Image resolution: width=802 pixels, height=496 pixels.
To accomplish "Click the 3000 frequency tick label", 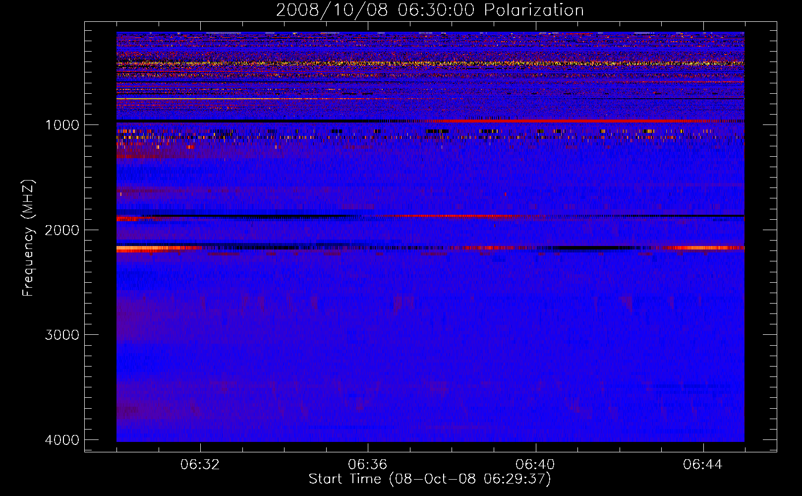I will pyautogui.click(x=62, y=335).
